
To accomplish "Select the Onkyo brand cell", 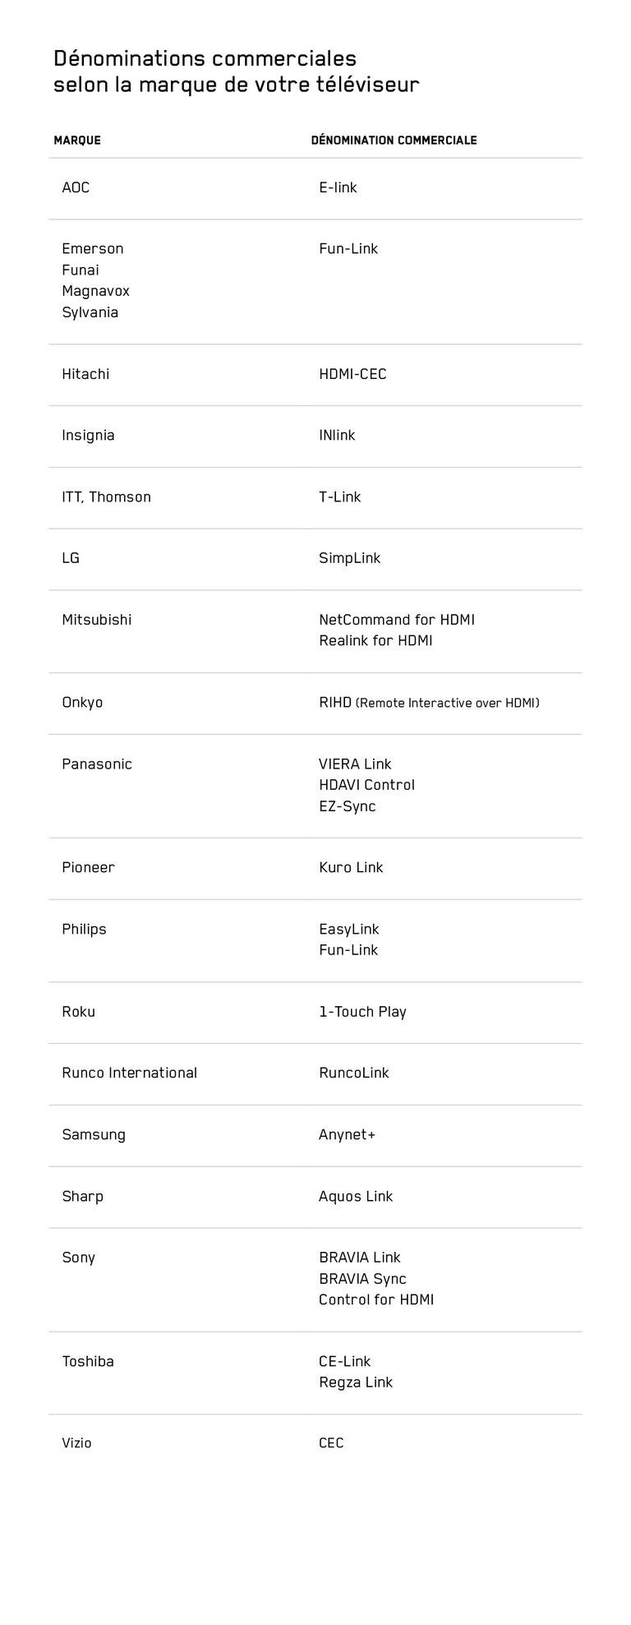I will click(x=82, y=703).
